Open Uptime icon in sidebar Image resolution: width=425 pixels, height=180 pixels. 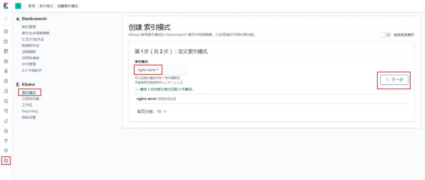tap(6, 121)
